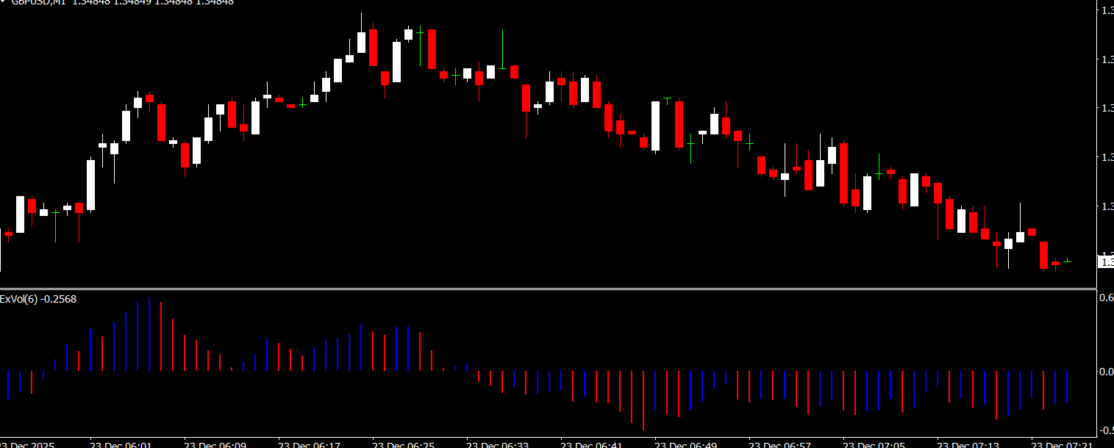Click the highlighted current price label on the price scale
Screen dimensions: 1114x448
coord(1105,261)
